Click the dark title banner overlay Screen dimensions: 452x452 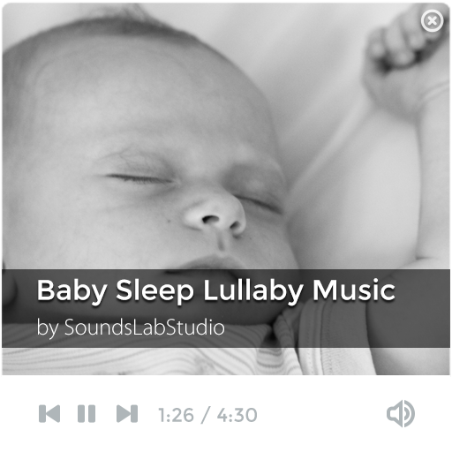(226, 308)
